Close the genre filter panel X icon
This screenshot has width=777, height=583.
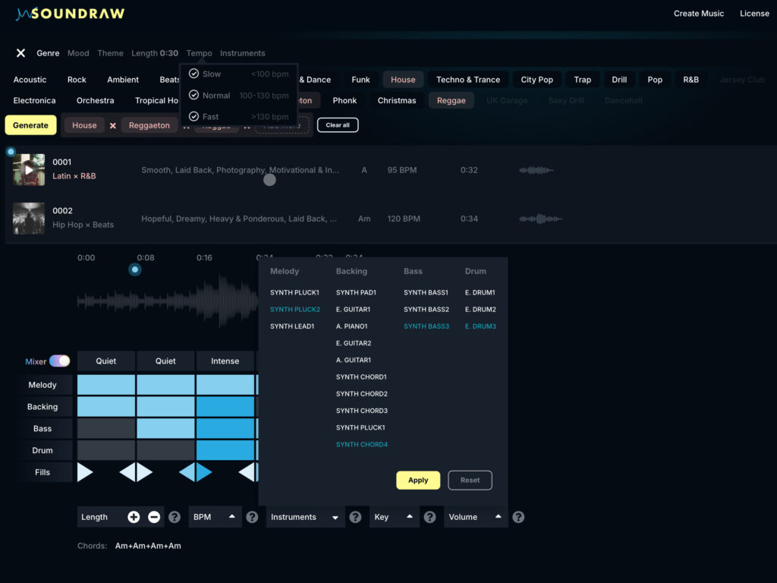point(21,53)
